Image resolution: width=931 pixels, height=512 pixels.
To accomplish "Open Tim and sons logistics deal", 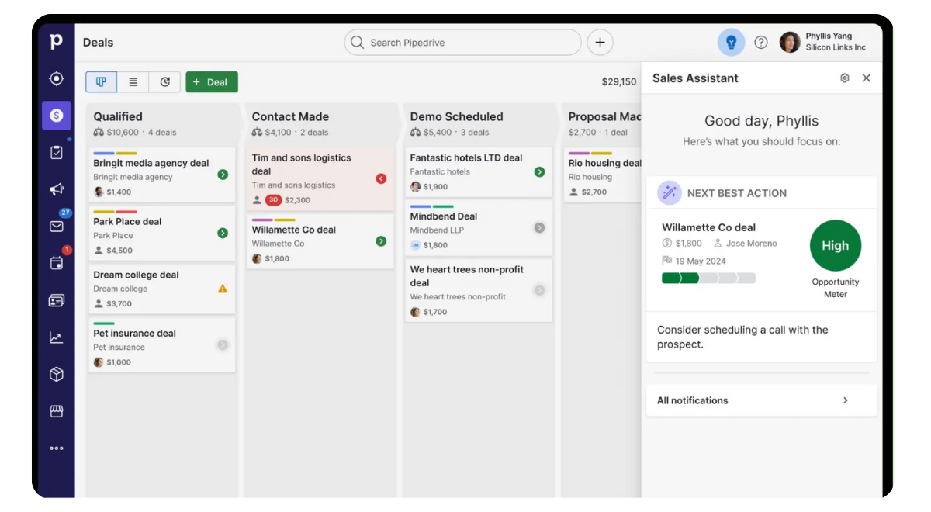I will tap(320, 178).
